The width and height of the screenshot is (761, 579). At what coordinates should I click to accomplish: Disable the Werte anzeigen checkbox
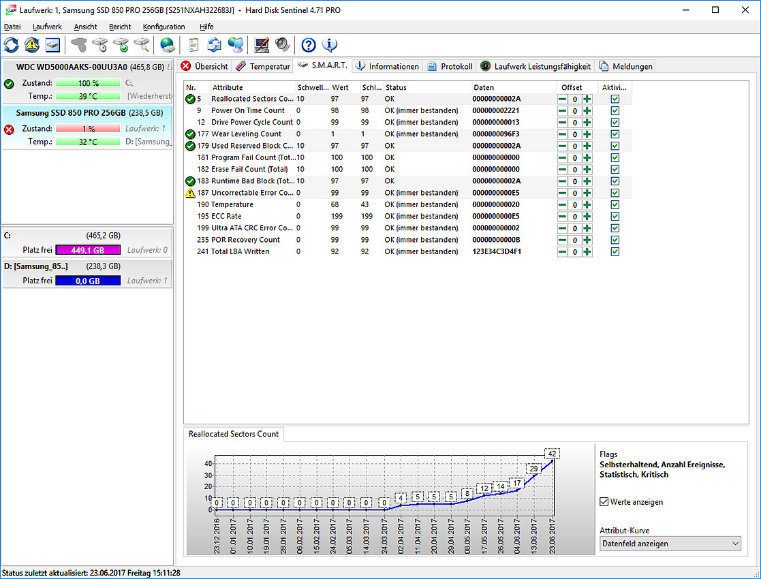click(604, 502)
